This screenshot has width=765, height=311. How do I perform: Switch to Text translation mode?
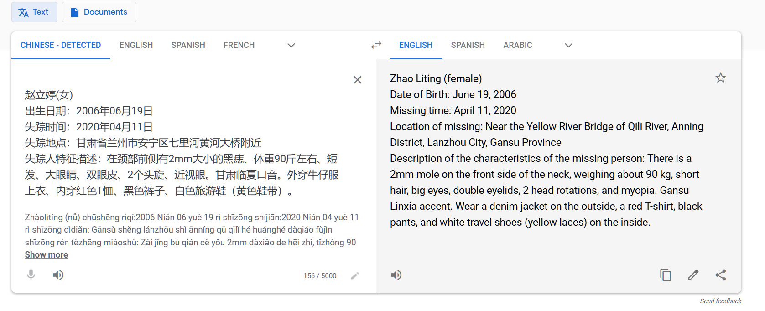(34, 12)
